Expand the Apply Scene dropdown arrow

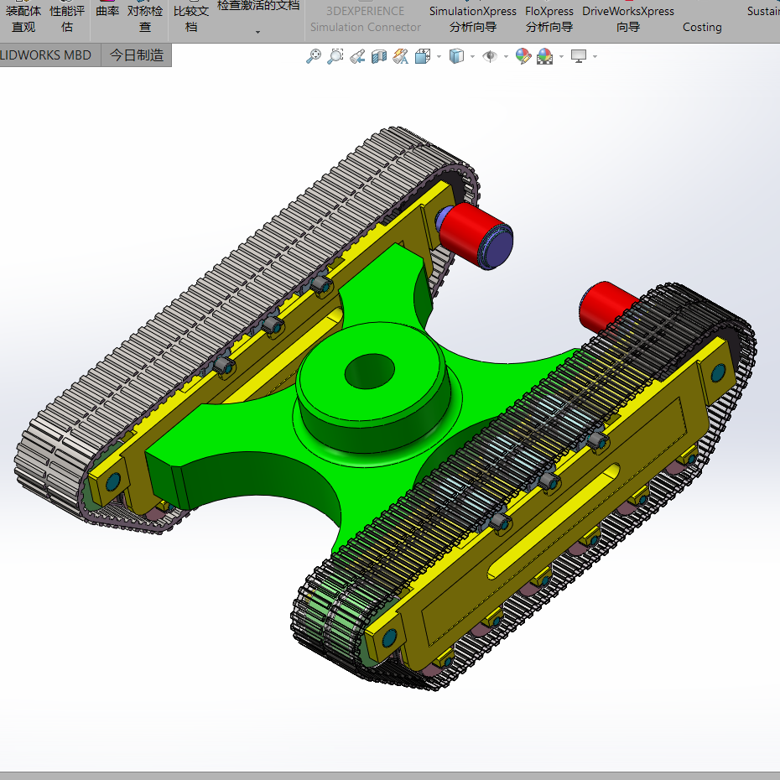point(560,56)
